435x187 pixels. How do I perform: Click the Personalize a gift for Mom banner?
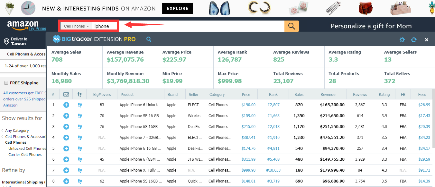coord(371,26)
